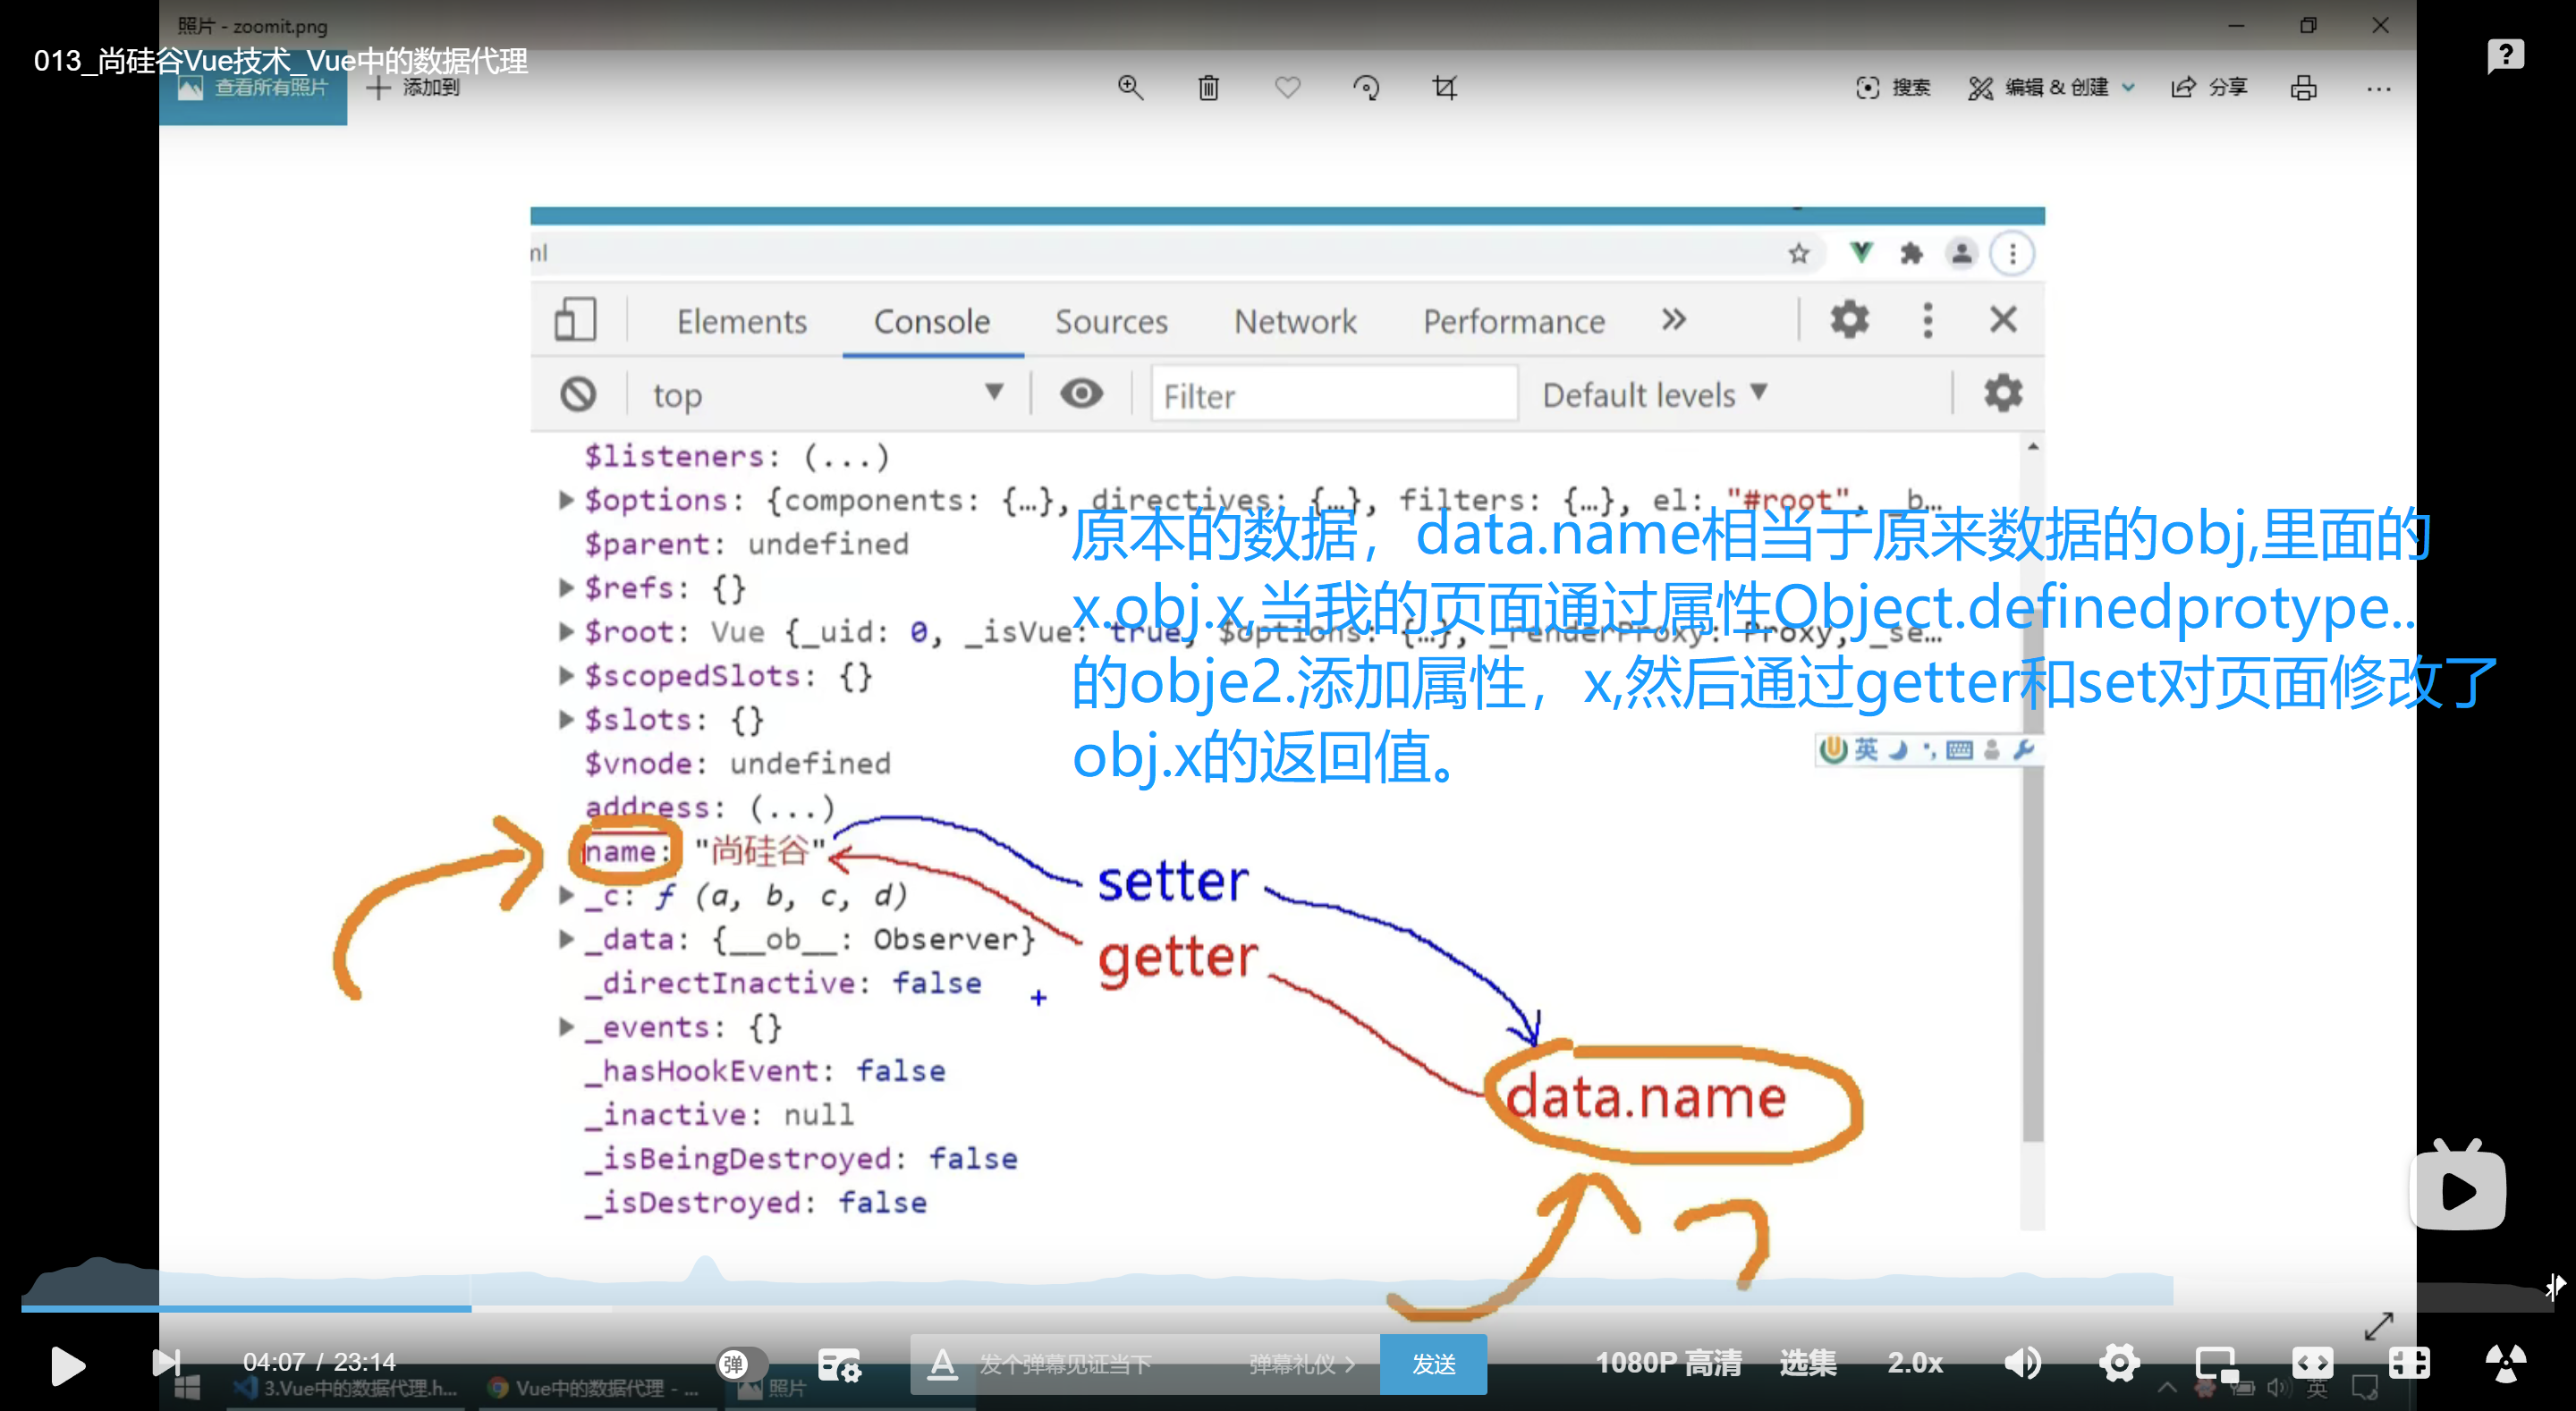2576x1411 pixels.
Task: Click the rotate icon in Photos
Action: [1366, 88]
